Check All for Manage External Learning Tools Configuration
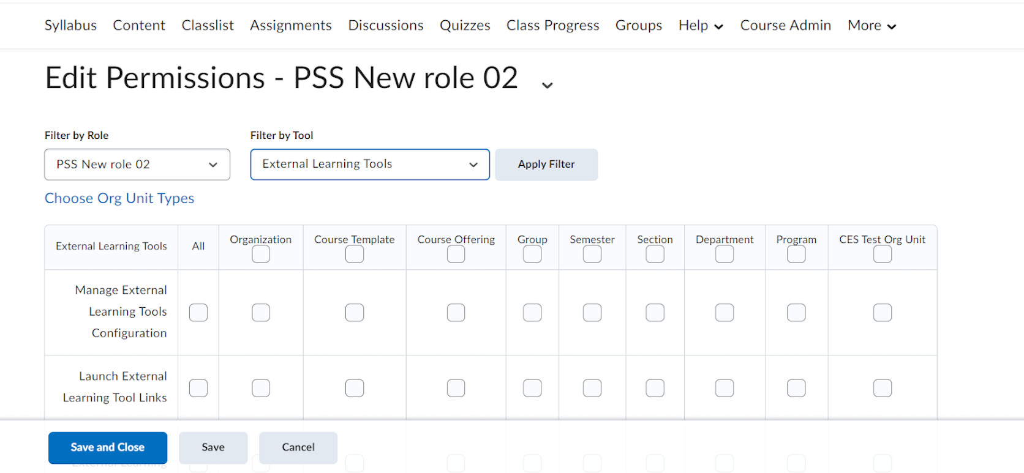The height and width of the screenshot is (473, 1024). pyautogui.click(x=198, y=313)
